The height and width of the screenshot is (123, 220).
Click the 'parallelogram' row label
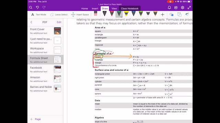pos(101,38)
